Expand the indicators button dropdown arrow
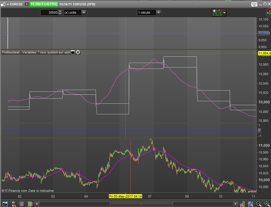 (224, 13)
